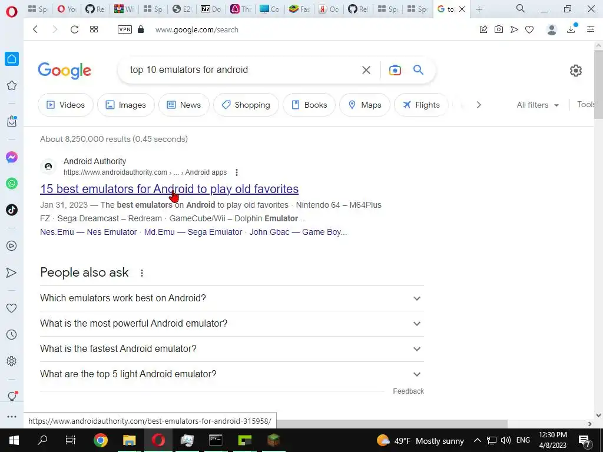Click the page's vertical scrollbar
Viewport: 603px width, 452px height.
click(598, 85)
